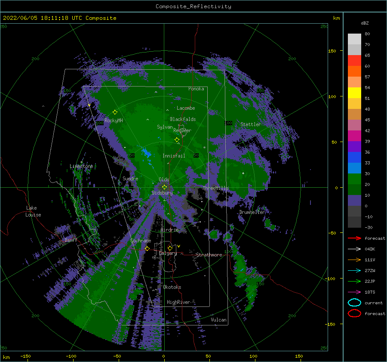Screen dimensions: 387x362
Task: Click the Lake Louise label
Action: (34, 211)
